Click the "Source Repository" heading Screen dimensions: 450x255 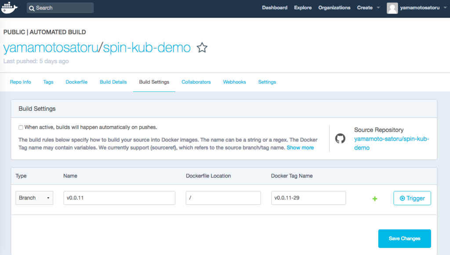tap(379, 130)
